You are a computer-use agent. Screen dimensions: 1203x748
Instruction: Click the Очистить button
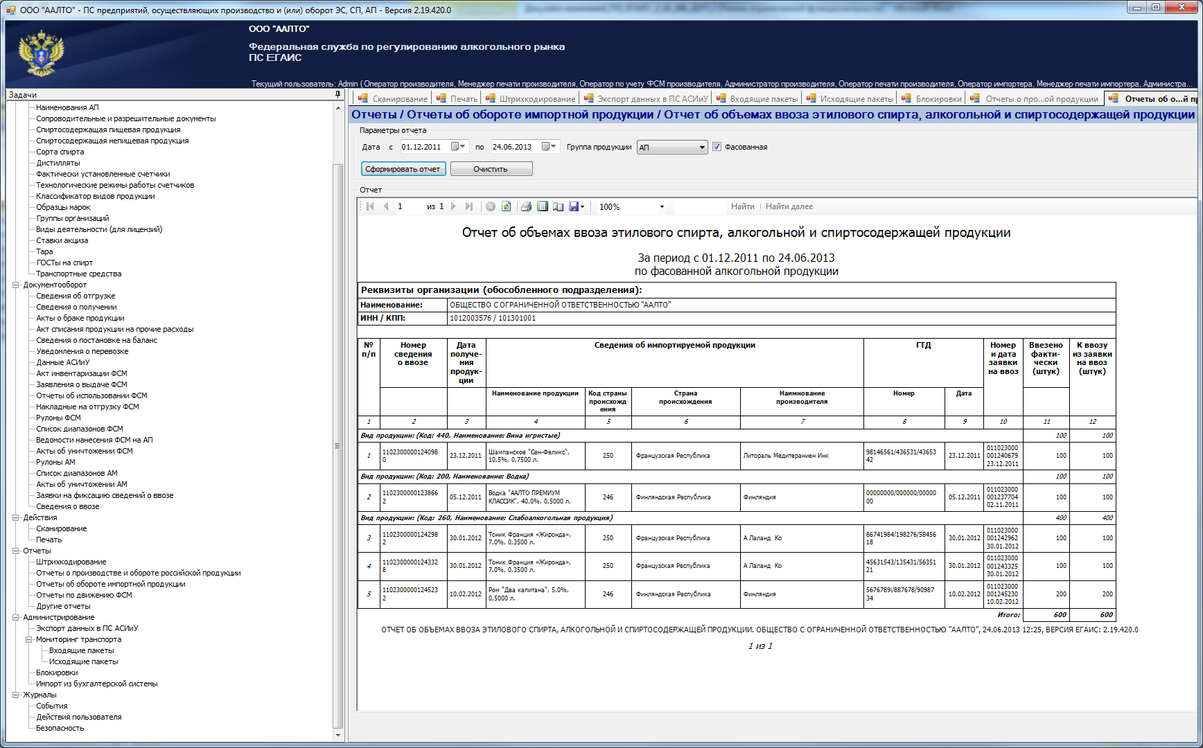(x=491, y=169)
